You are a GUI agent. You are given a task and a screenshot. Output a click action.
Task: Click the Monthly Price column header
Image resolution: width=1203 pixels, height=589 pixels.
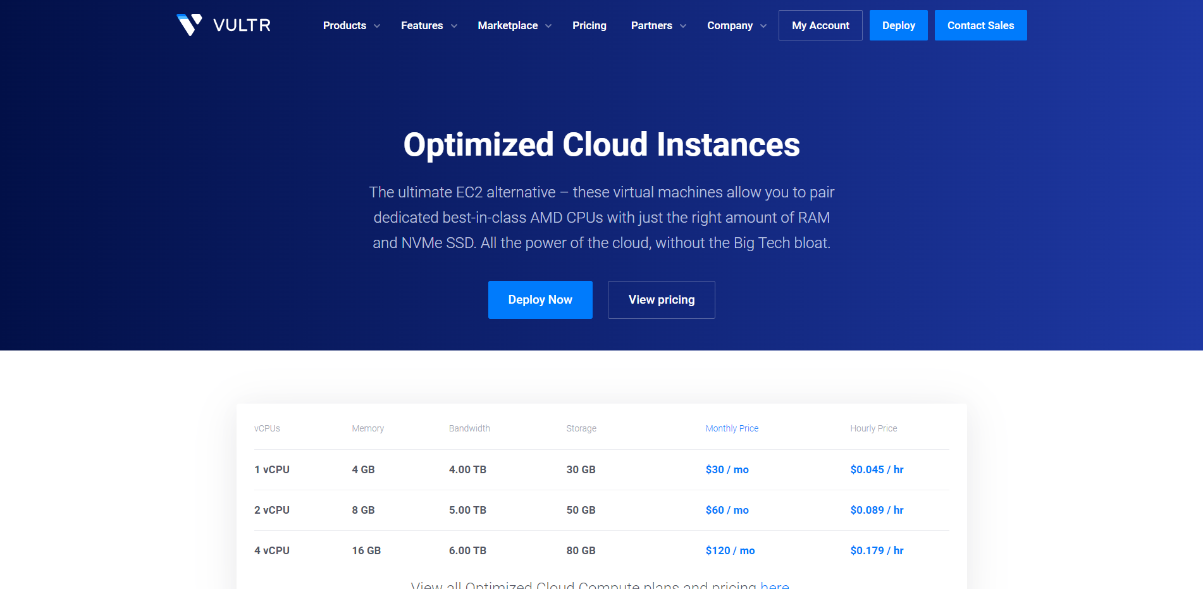coord(732,428)
